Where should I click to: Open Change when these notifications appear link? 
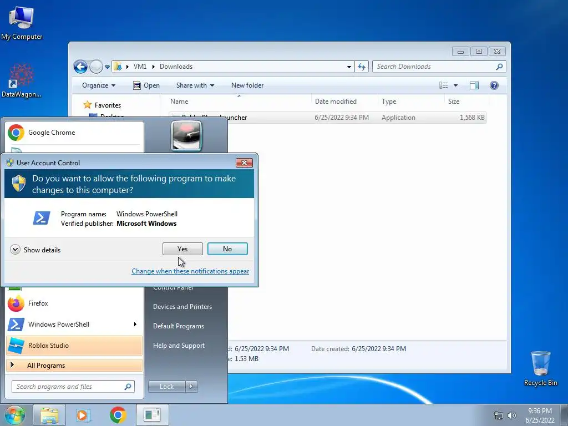pyautogui.click(x=190, y=271)
